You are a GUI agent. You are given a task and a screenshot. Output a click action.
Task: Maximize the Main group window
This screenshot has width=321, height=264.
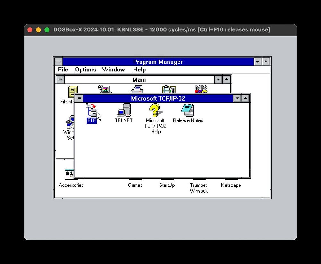click(x=226, y=79)
